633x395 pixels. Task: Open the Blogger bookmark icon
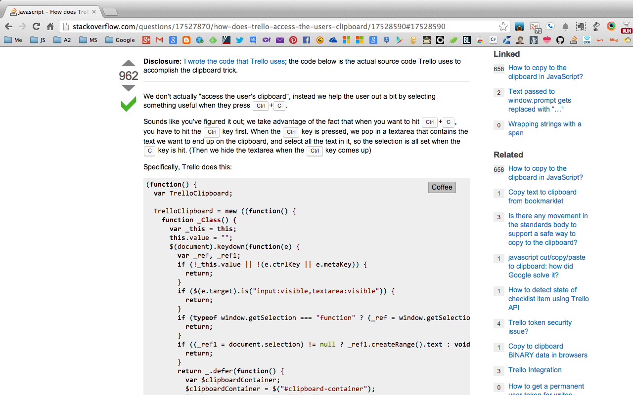tap(186, 40)
